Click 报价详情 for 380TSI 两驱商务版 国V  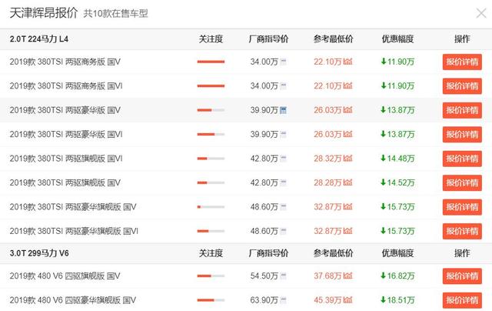(462, 62)
